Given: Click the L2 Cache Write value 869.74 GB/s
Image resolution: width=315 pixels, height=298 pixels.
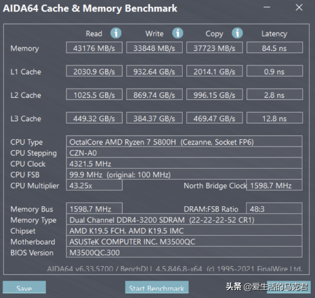Looking at the screenshot, I should point(154,95).
